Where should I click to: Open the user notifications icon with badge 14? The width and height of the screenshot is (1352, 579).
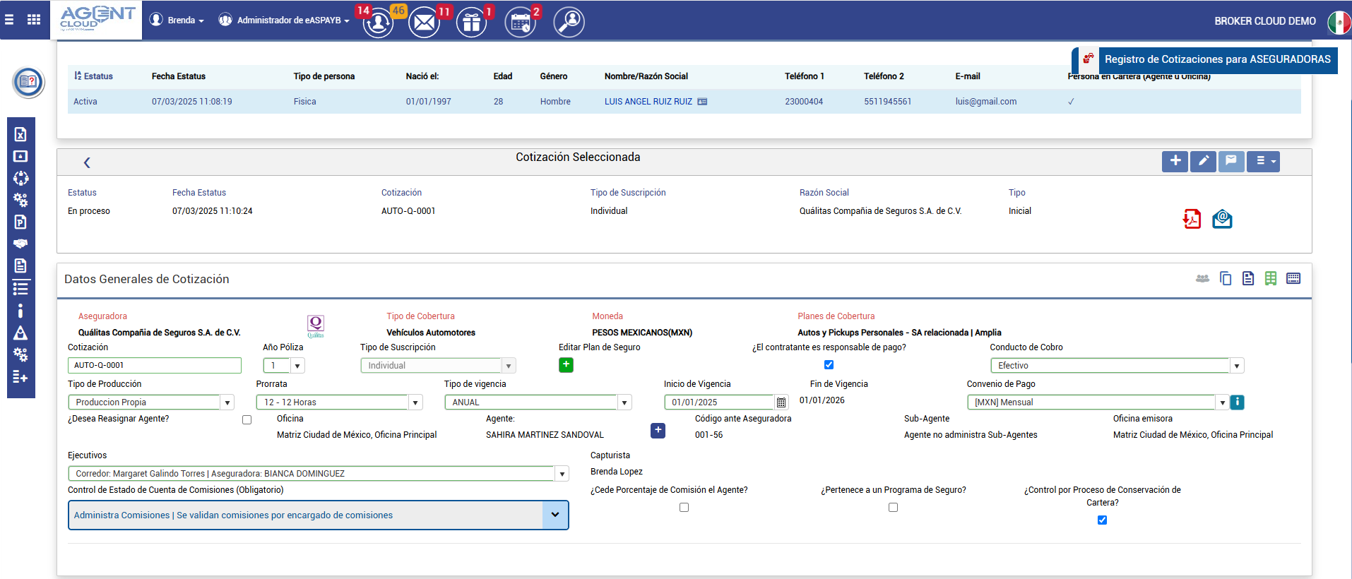(379, 23)
